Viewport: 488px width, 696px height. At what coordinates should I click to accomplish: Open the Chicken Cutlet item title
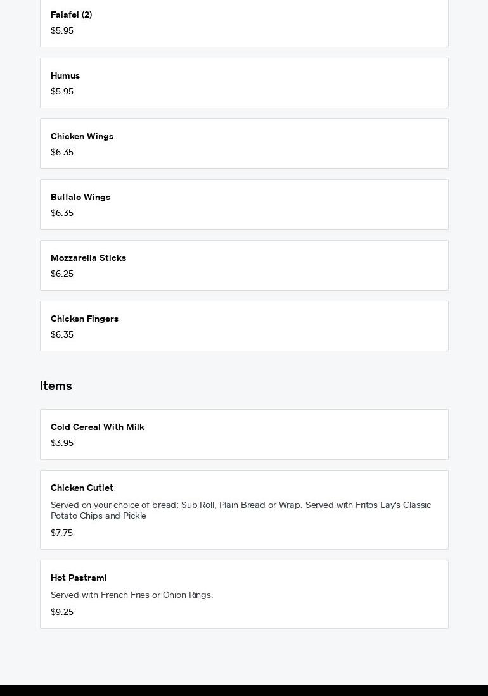click(x=82, y=488)
